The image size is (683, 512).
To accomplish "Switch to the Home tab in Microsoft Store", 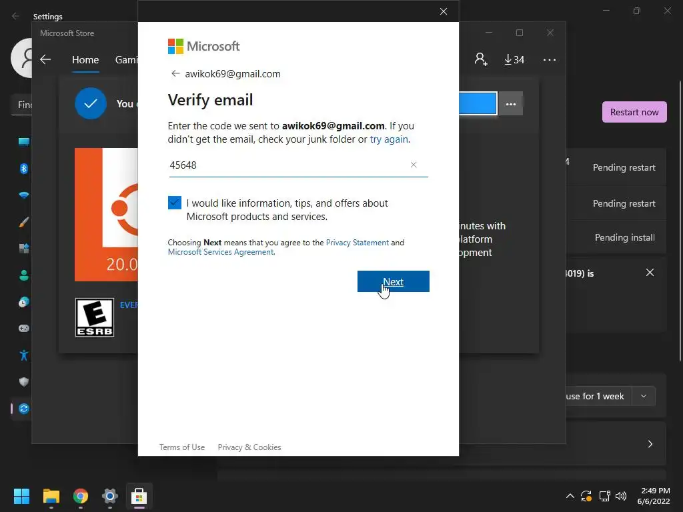I will (85, 59).
